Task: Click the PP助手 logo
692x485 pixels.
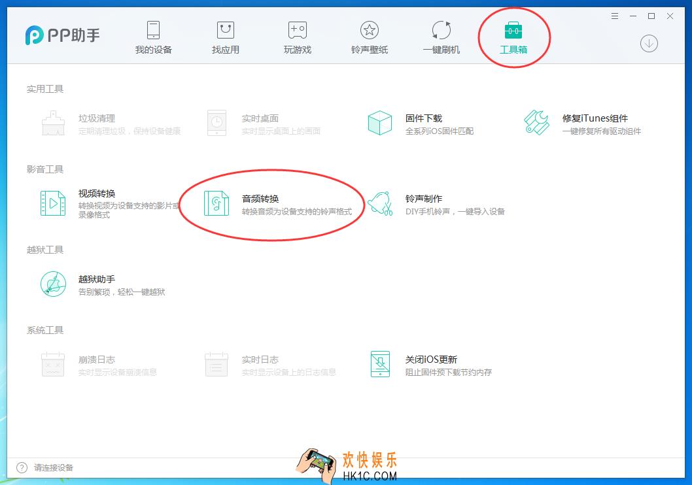Action: [62, 35]
